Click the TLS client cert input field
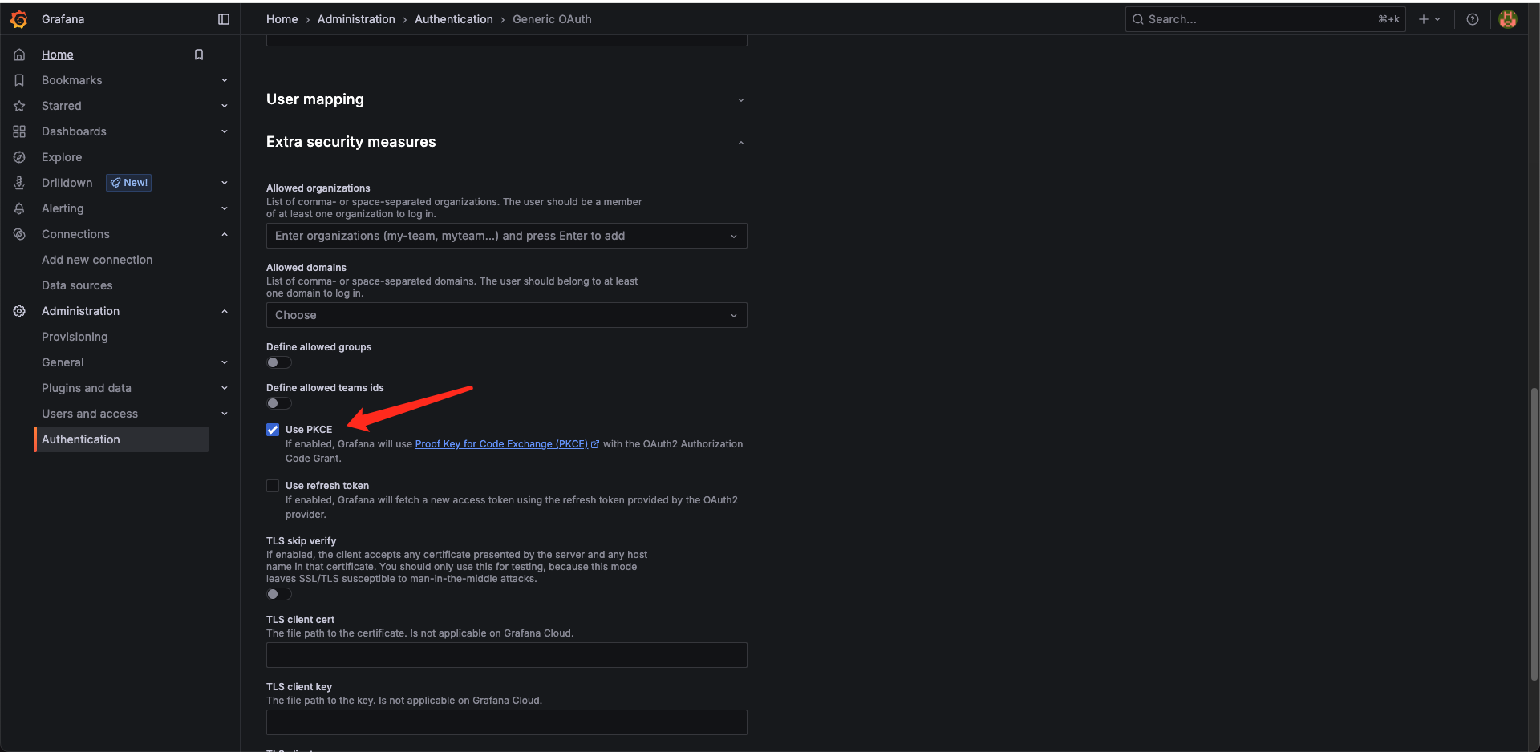Viewport: 1540px width, 752px height. [x=506, y=655]
